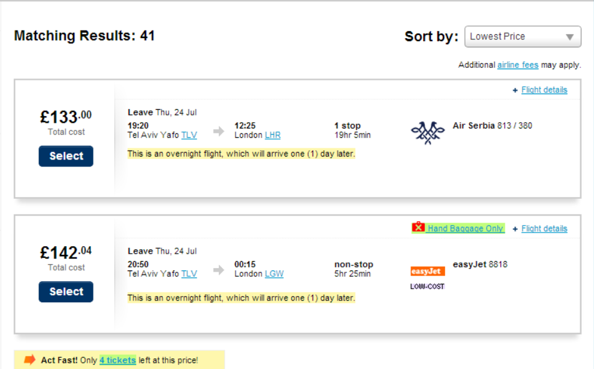Click TLV airport link on Air Serbia flight

[189, 135]
